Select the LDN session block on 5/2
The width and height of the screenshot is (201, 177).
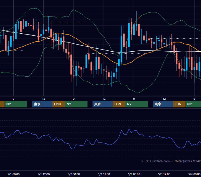(x=119, y=104)
